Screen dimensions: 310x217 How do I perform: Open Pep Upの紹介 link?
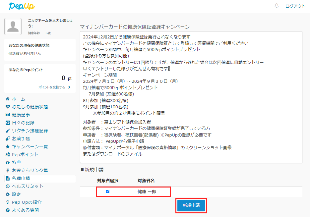click(x=27, y=202)
